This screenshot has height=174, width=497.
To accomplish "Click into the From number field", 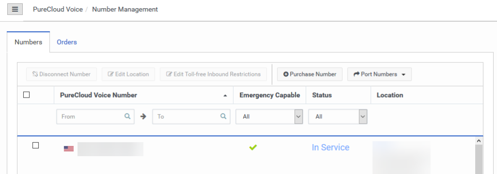I will 96,116.
